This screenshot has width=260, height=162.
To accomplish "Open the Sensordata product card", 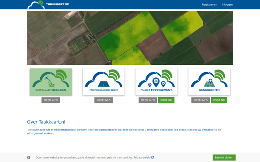I will [209, 82].
